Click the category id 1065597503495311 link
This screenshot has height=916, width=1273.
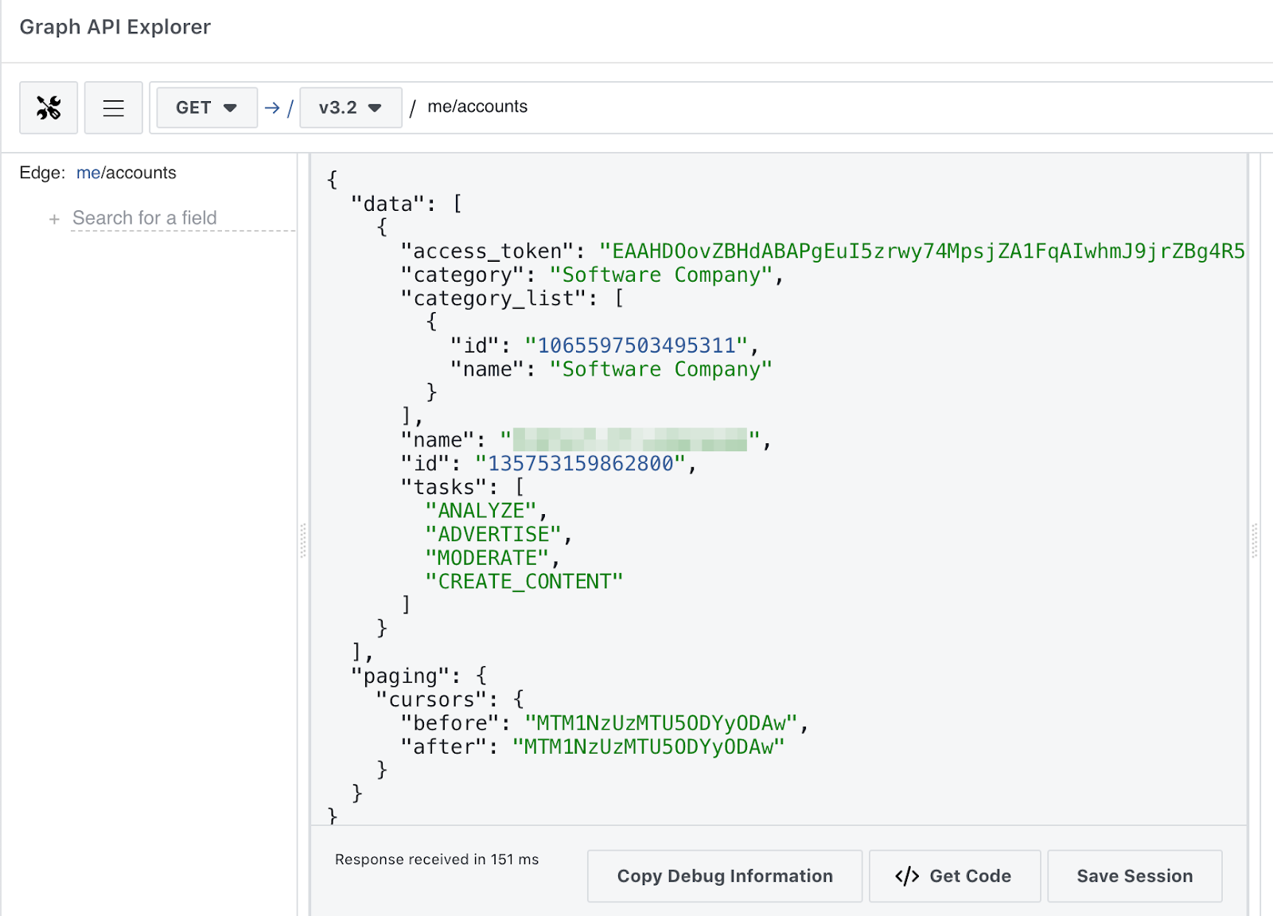click(636, 345)
